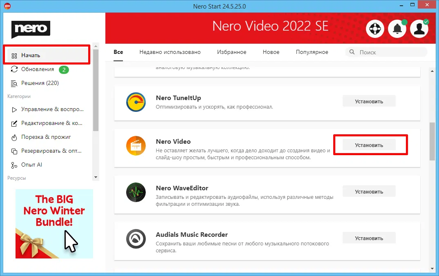This screenshot has width=439, height=276.
Task: Click the main list scrollbar down arrow
Action: click(432, 269)
